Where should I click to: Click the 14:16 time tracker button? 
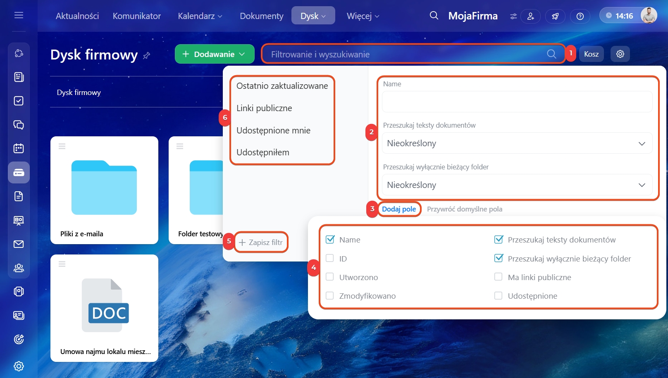[619, 16]
